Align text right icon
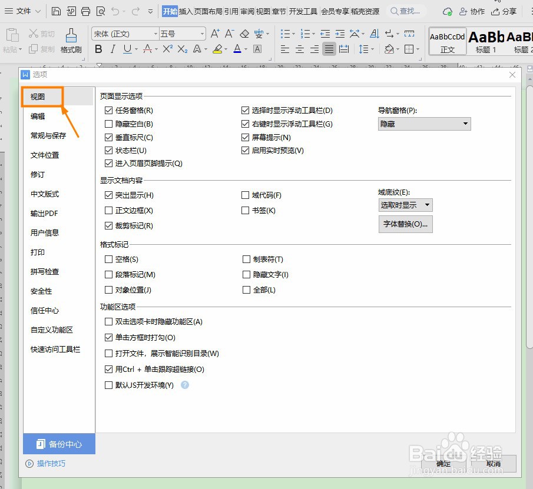Viewport: 533px width, 489px height. 314,49
